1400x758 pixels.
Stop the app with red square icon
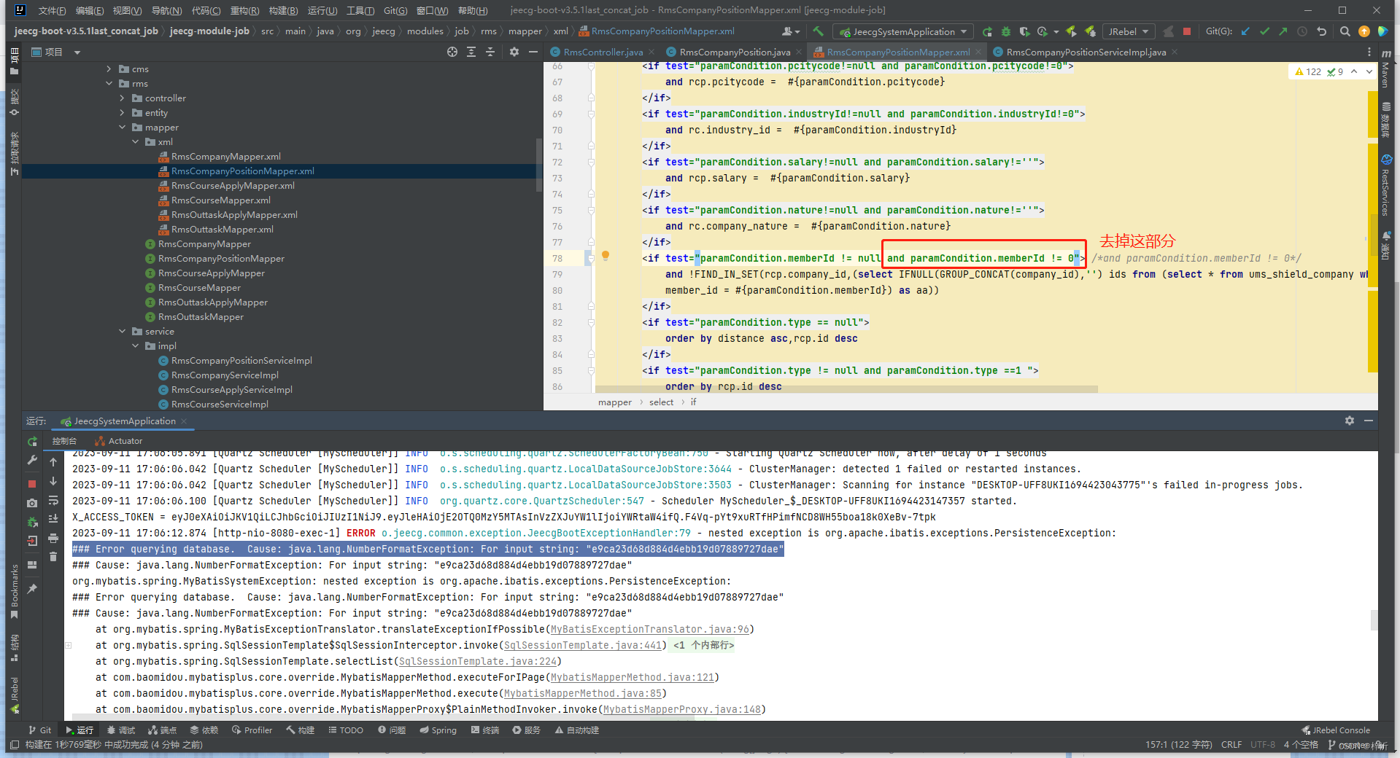click(1186, 31)
